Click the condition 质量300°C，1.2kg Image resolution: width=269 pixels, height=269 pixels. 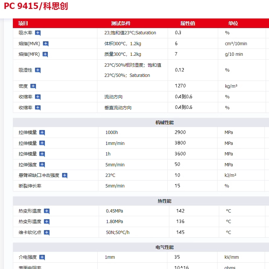[x=123, y=54]
